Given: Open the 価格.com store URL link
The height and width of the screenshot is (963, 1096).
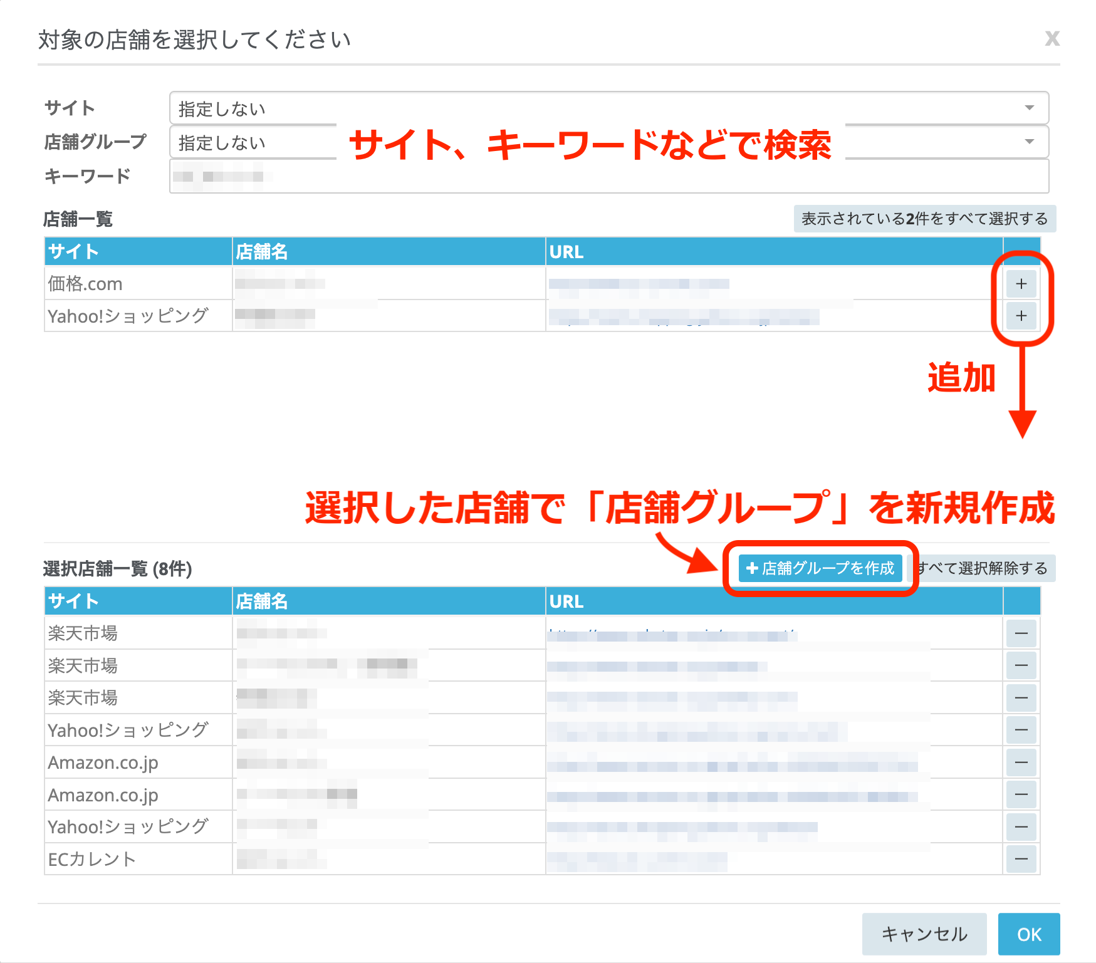Looking at the screenshot, I should [638, 284].
